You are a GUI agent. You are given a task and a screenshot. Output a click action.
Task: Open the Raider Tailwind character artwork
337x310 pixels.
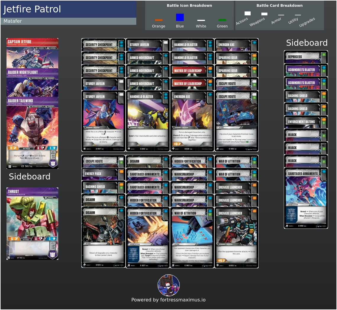(x=32, y=127)
